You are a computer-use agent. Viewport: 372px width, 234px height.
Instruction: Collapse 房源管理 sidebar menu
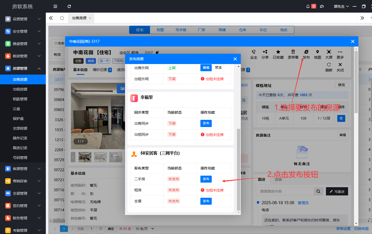pos(23,68)
